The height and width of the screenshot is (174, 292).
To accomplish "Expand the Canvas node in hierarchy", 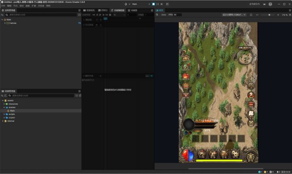I will pyautogui.click(x=5, y=23).
